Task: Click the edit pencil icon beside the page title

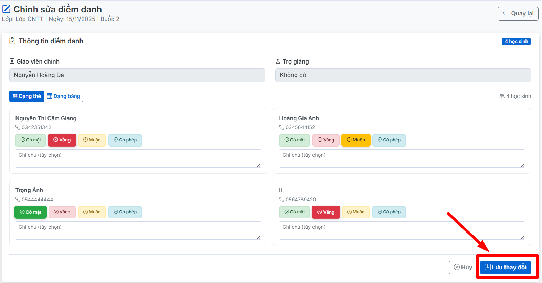Action: (x=7, y=9)
